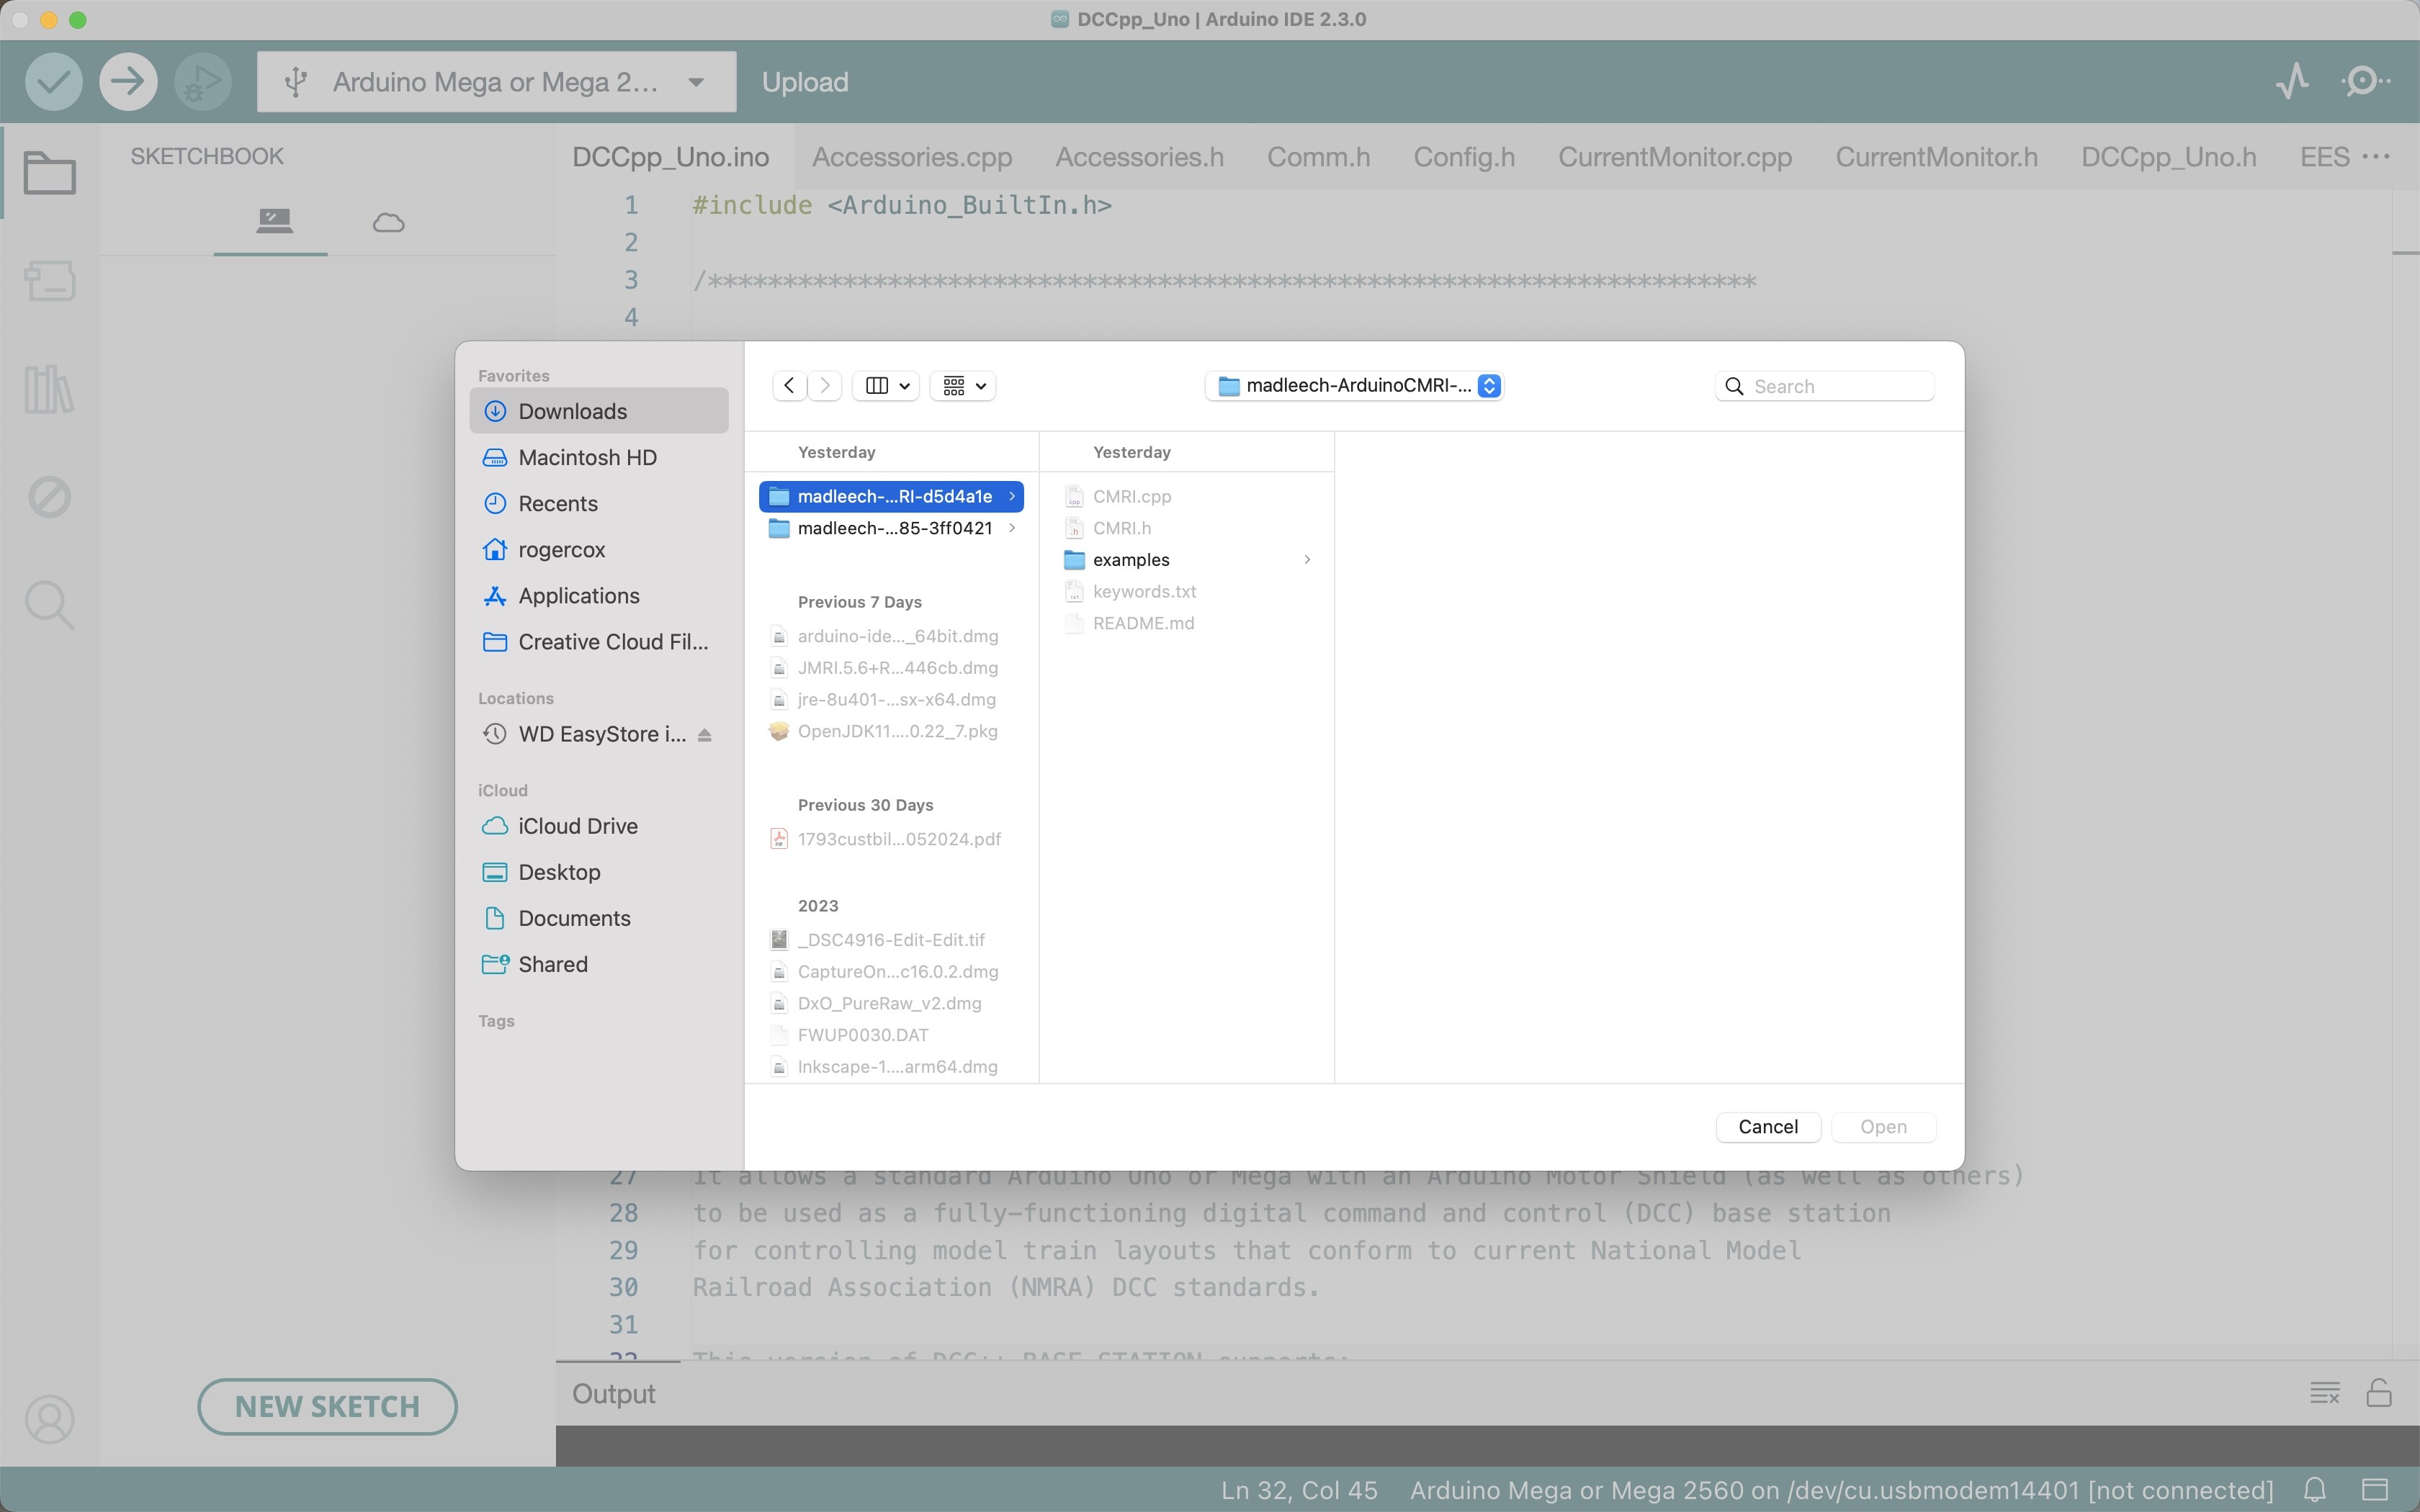This screenshot has height=1512, width=2420.
Task: Click the NEW SKETCH button
Action: coord(327,1406)
